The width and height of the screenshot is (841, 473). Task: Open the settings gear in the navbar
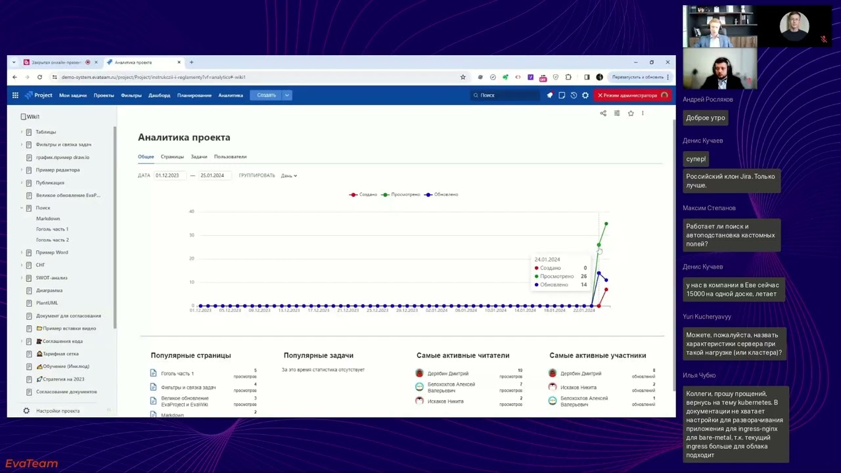coord(585,95)
